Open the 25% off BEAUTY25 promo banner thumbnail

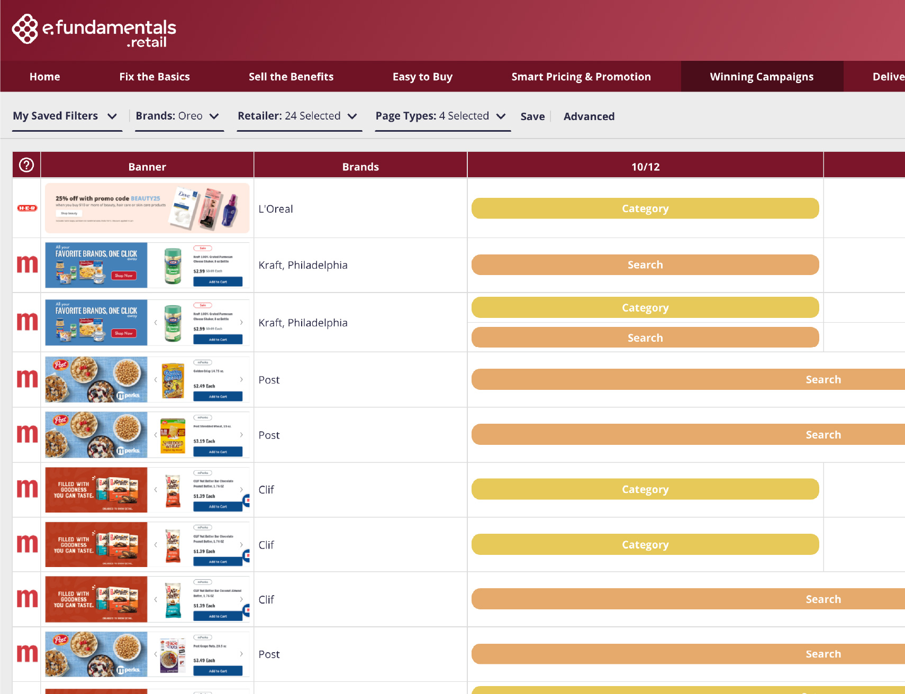147,208
